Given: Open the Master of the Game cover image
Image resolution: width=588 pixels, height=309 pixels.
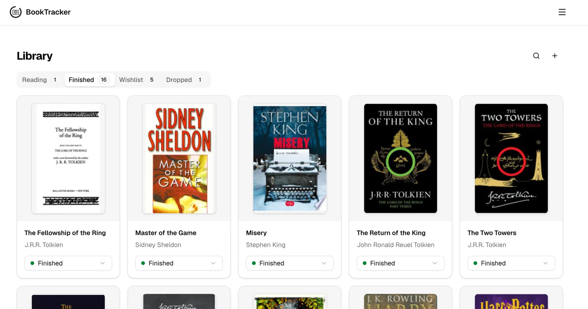Looking at the screenshot, I should coord(179,158).
